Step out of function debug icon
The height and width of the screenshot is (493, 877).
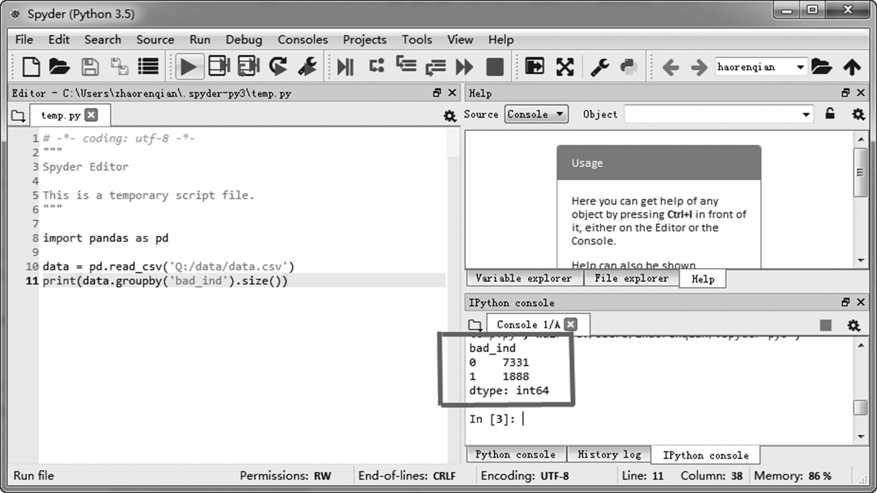click(x=436, y=67)
